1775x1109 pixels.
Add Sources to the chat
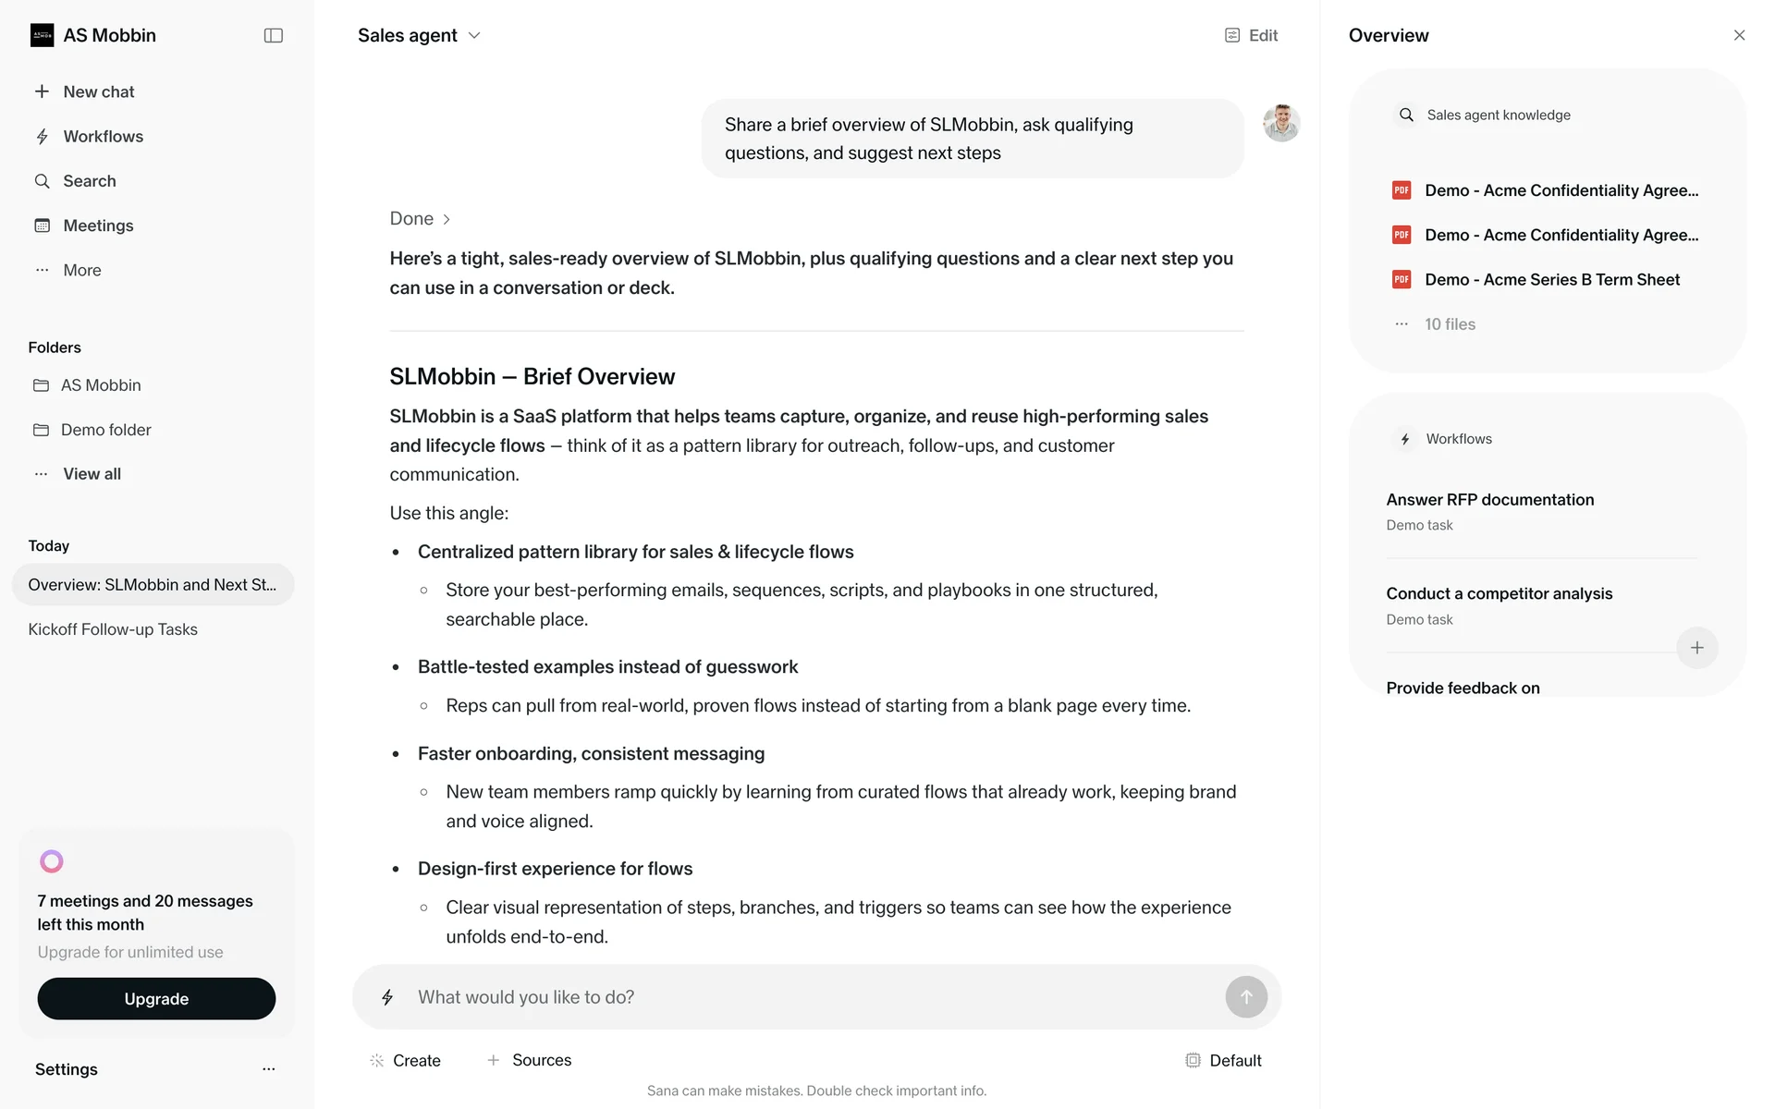point(530,1060)
